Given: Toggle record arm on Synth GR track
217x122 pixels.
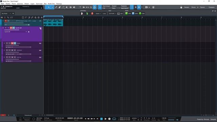Looking at the screenshot, I should [11, 28].
